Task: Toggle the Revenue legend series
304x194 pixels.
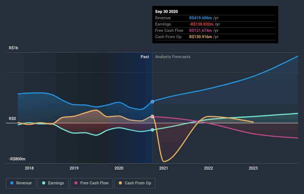Action: (x=21, y=183)
